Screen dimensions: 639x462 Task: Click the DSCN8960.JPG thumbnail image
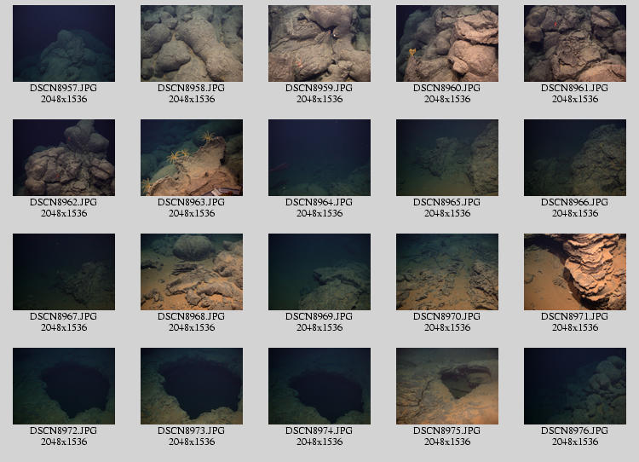click(x=447, y=43)
